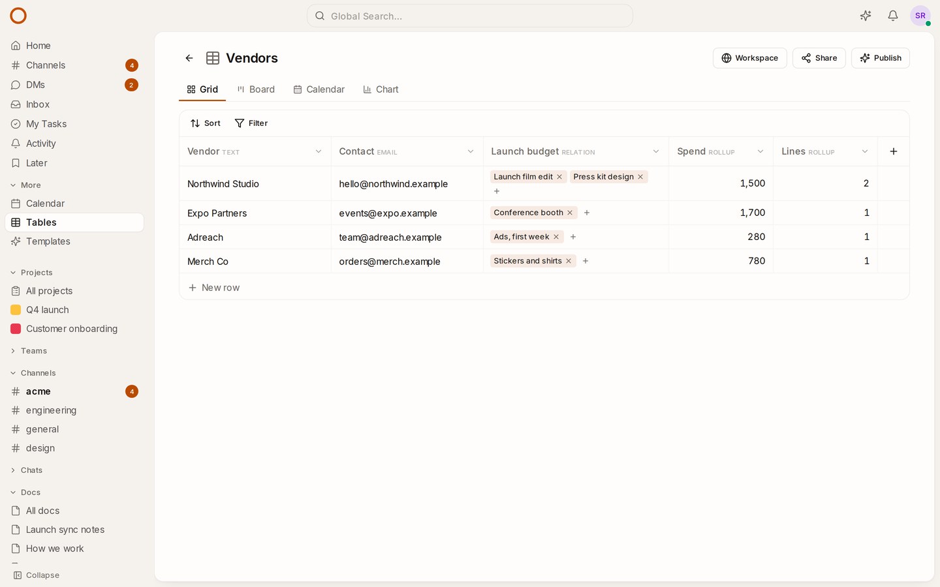This screenshot has width=940, height=587.
Task: Click the Share button
Action: point(819,58)
